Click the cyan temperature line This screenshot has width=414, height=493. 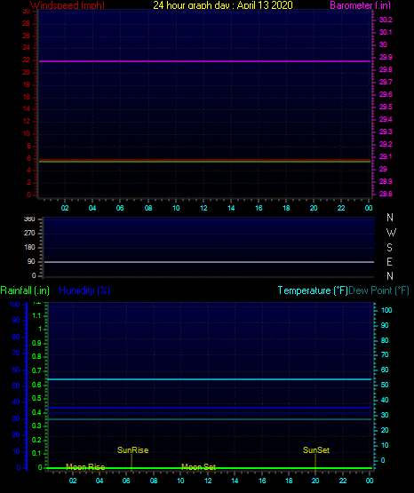(x=209, y=379)
